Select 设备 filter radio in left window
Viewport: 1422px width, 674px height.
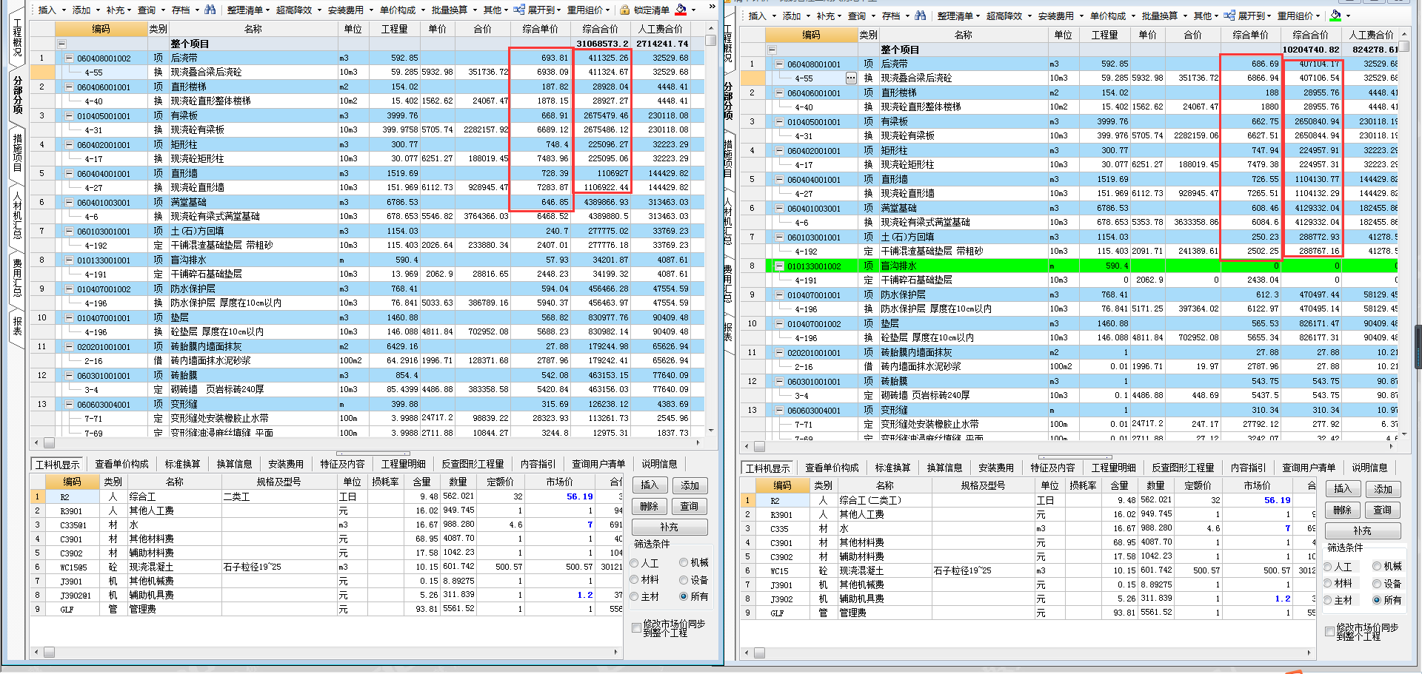(x=684, y=580)
